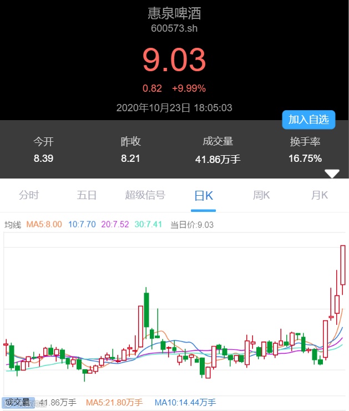Expand details with the white down triangle
Screen dimensions: 349x411
tap(332, 174)
